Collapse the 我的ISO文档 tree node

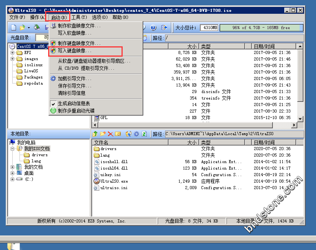click(13, 149)
